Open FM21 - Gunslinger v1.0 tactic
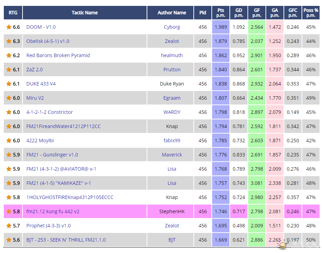Image resolution: width=322 pixels, height=253 pixels. (52, 155)
